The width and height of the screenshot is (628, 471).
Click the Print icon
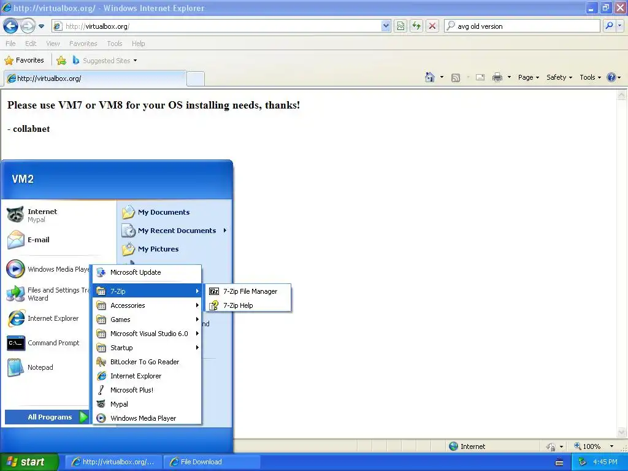click(x=497, y=77)
